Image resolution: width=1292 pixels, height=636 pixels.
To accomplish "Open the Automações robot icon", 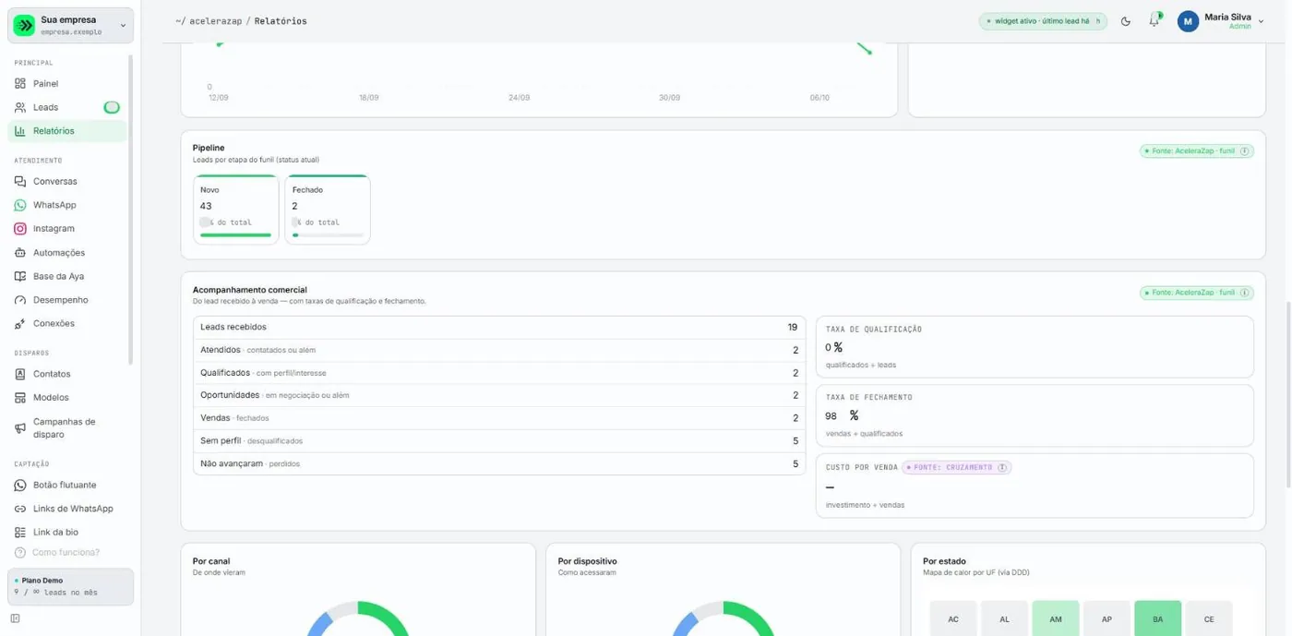I will [x=20, y=253].
